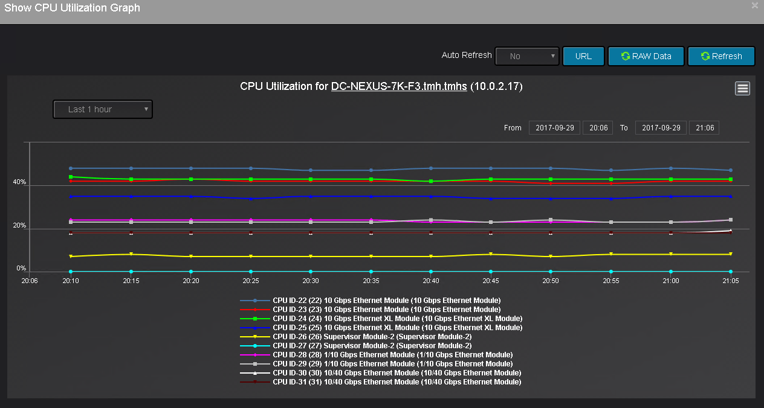
Task: Open the Last 1 hour time range selector
Action: point(102,109)
